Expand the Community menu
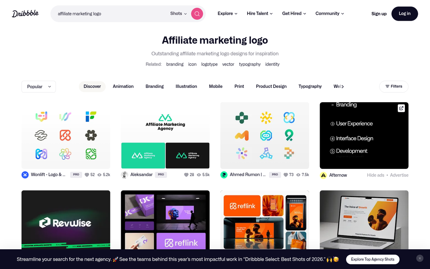The height and width of the screenshot is (269, 430). [x=329, y=14]
